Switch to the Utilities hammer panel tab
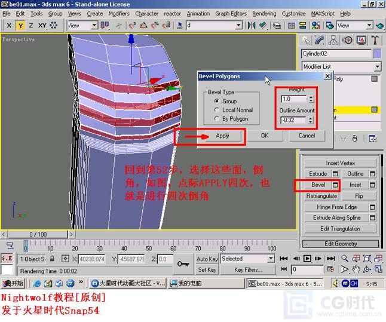386x322 pixels. 375,40
